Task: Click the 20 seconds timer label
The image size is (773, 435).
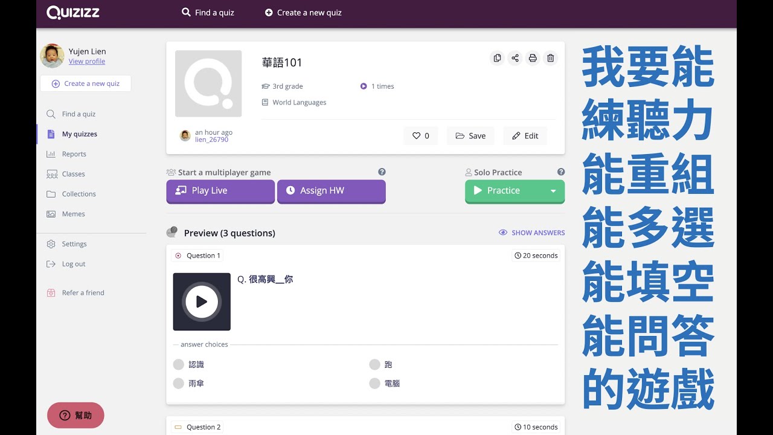Action: pos(536,256)
